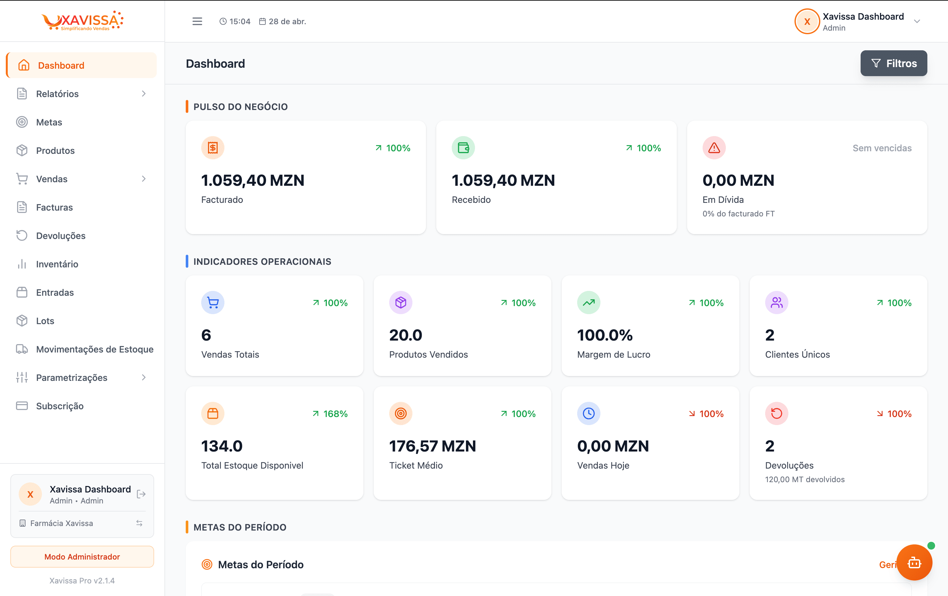Screen dimensions: 948x596
Task: Open Facturas in the sidebar
Action: (82, 207)
